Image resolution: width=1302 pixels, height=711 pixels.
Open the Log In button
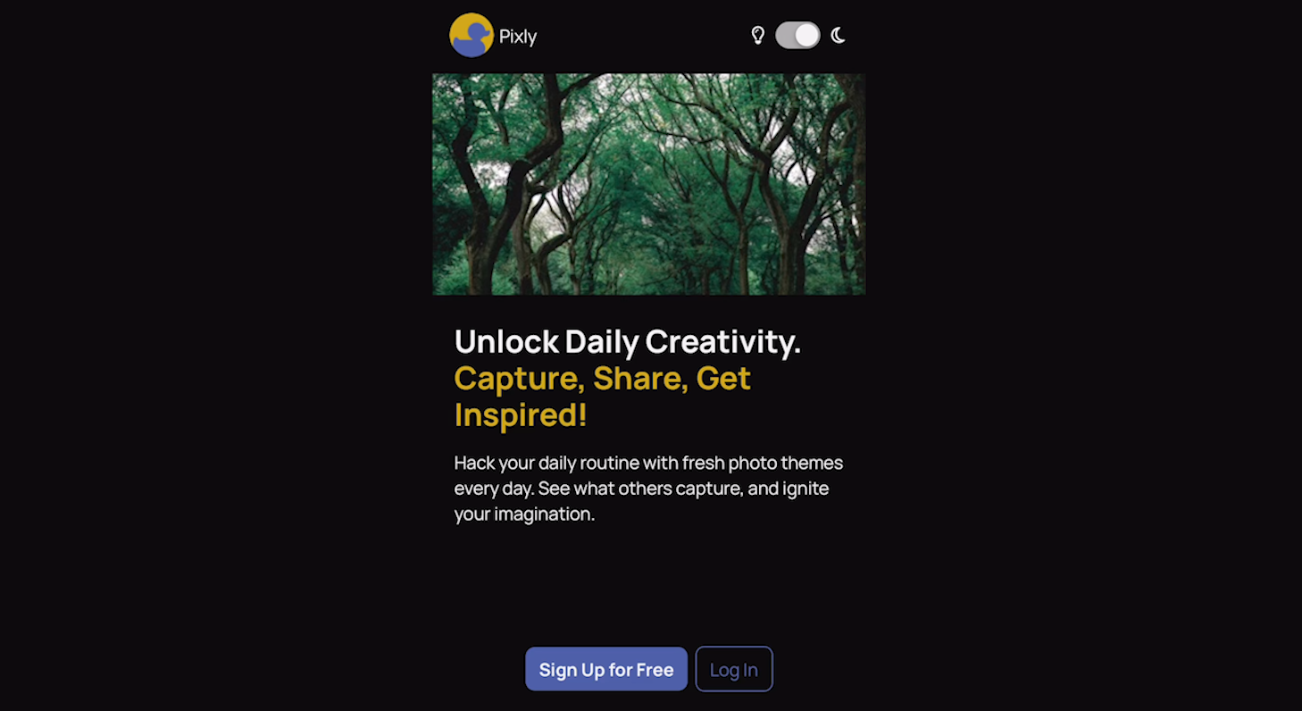pyautogui.click(x=734, y=669)
